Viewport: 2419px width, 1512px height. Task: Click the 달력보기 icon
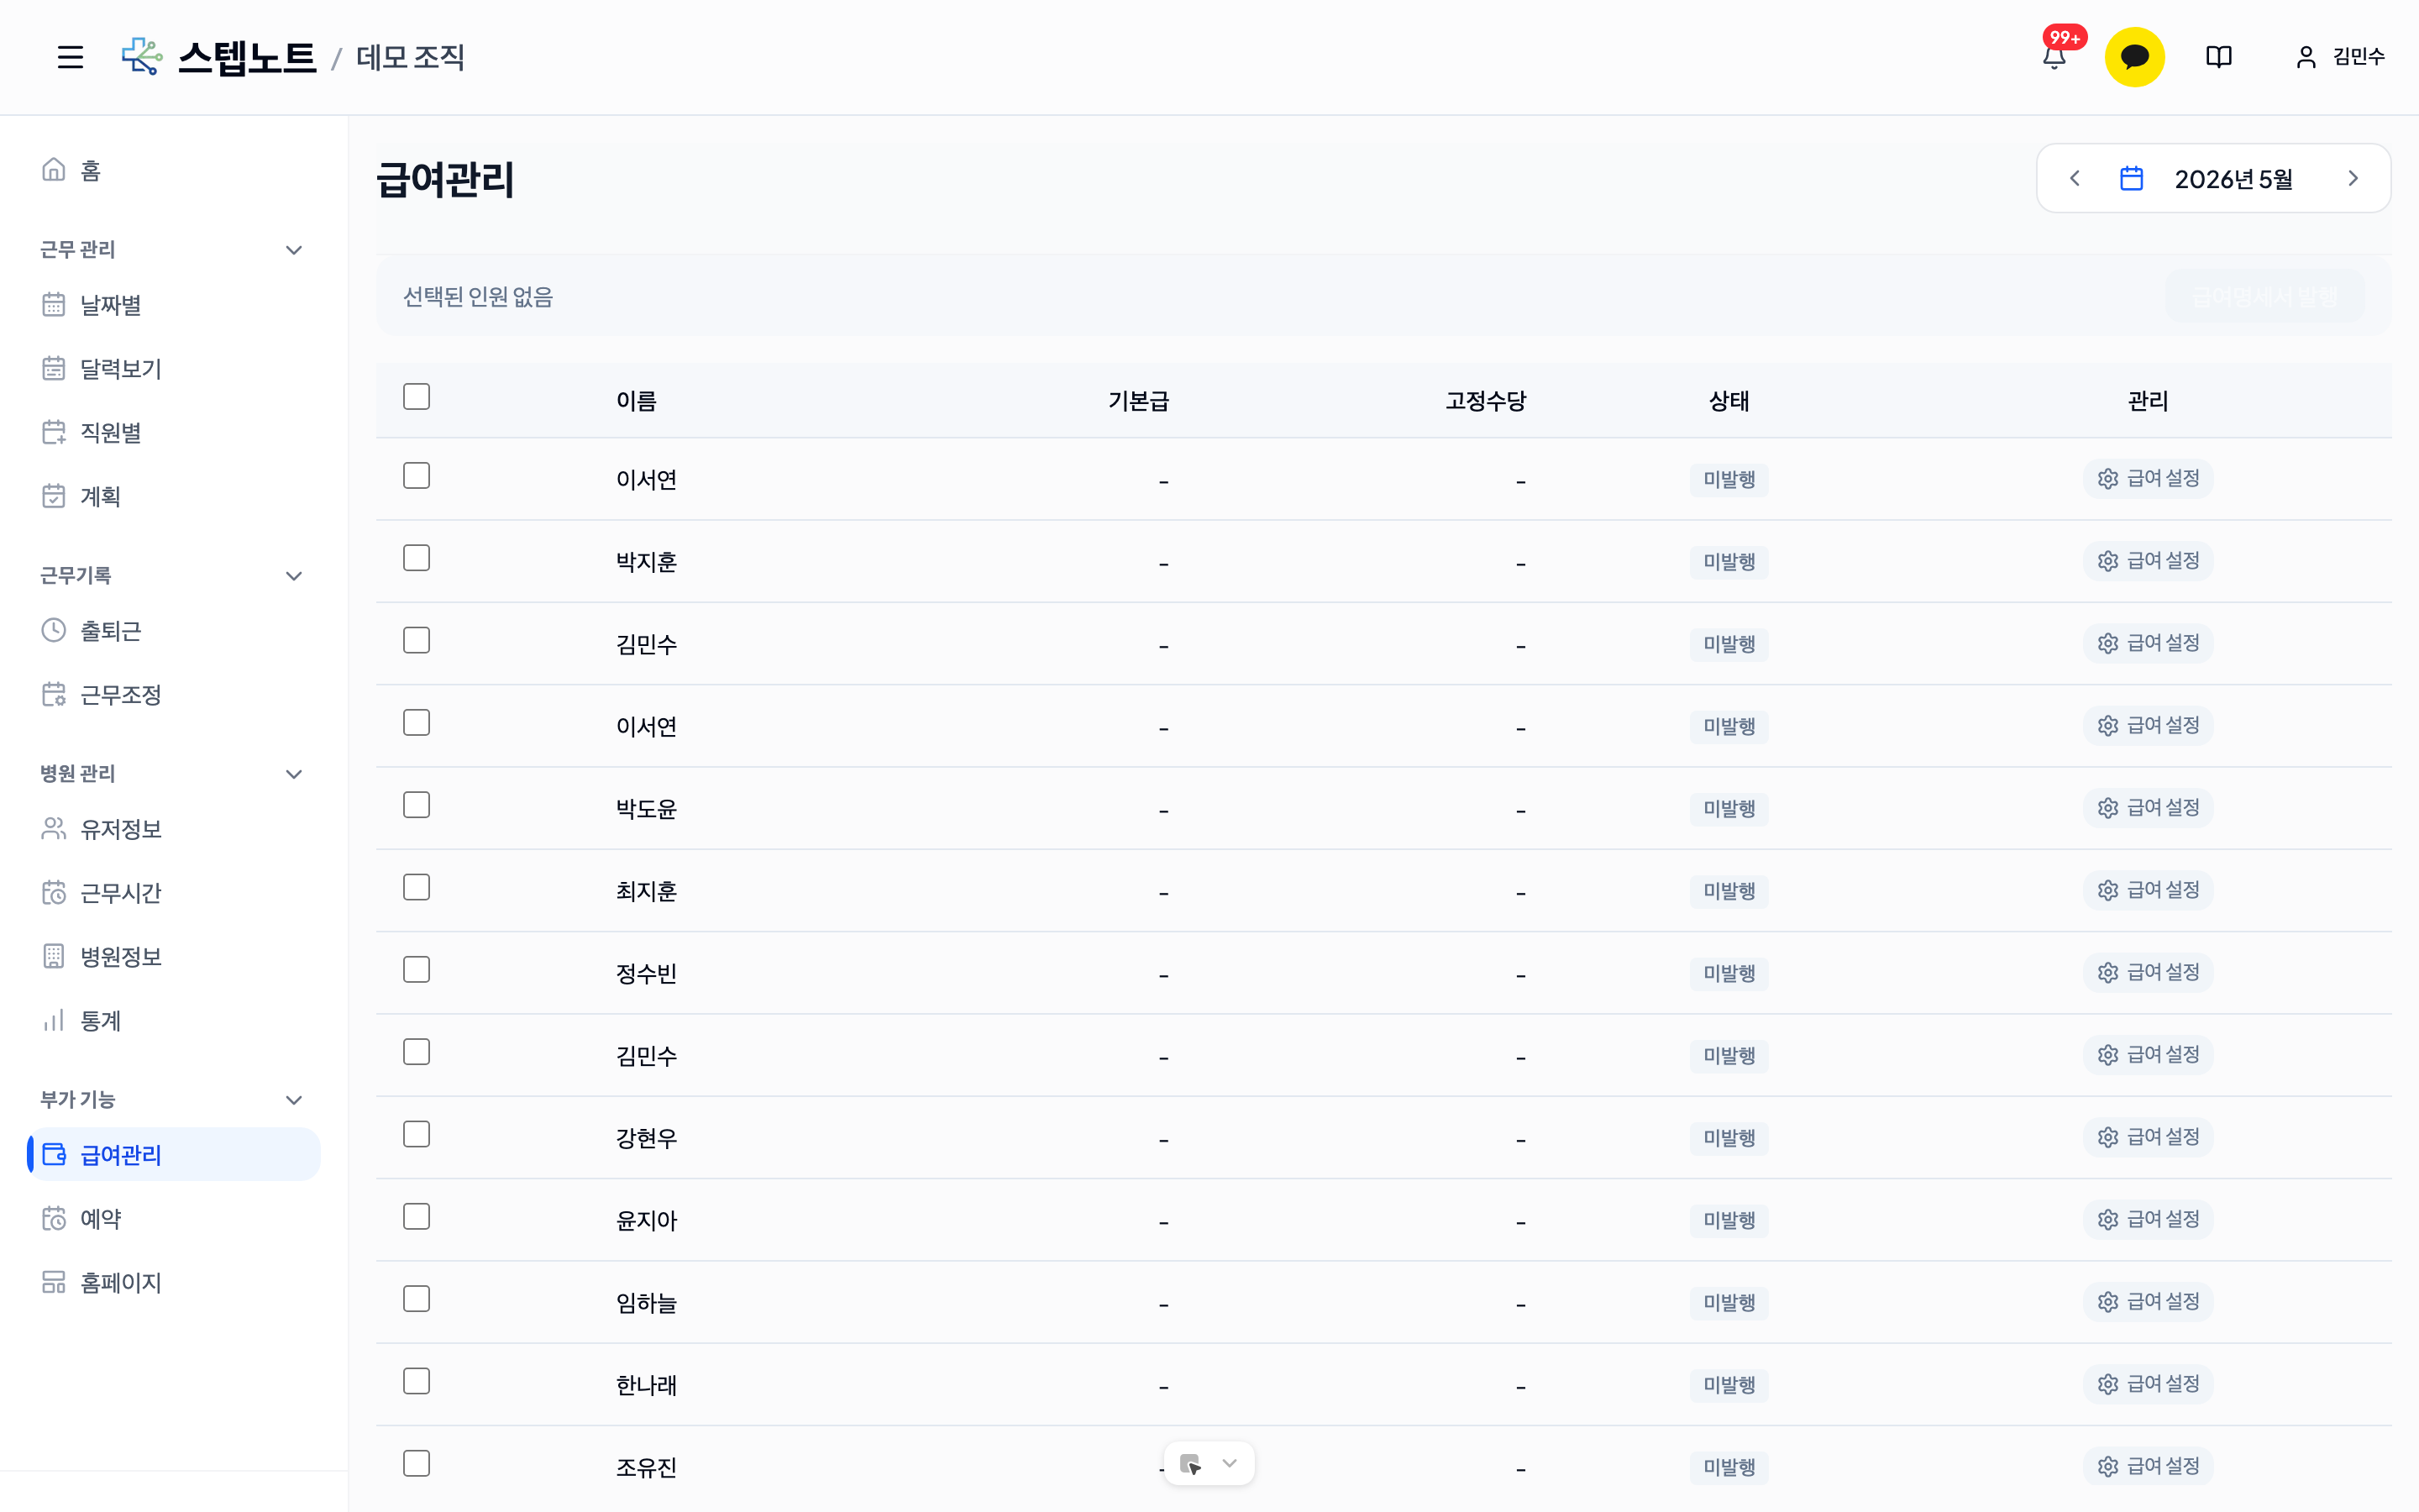pyautogui.click(x=54, y=368)
